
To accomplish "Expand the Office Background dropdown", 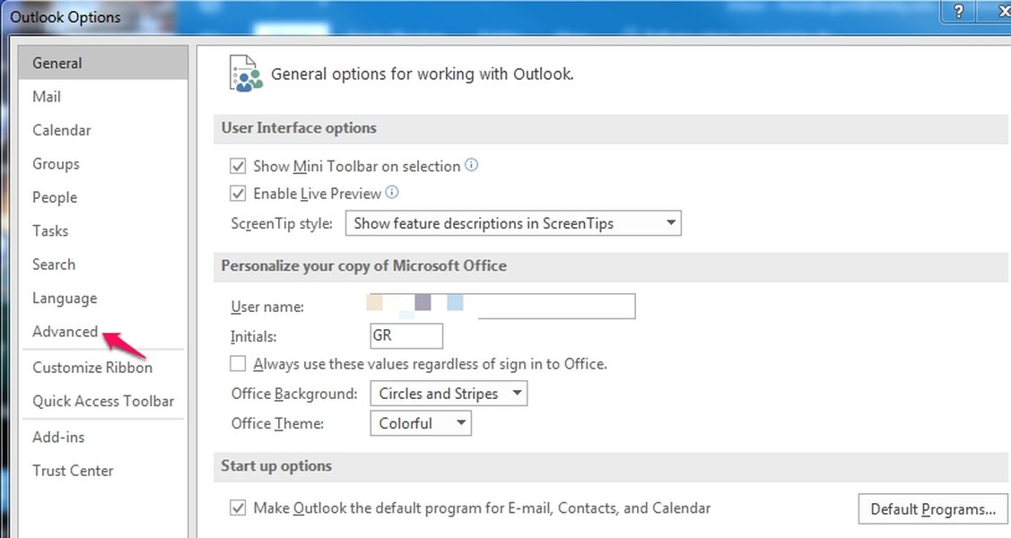I will pos(449,394).
